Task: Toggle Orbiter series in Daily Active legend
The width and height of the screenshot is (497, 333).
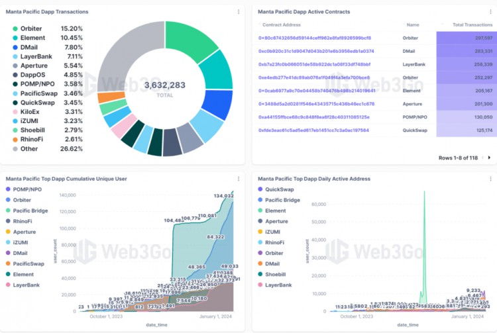Action: coord(270,254)
